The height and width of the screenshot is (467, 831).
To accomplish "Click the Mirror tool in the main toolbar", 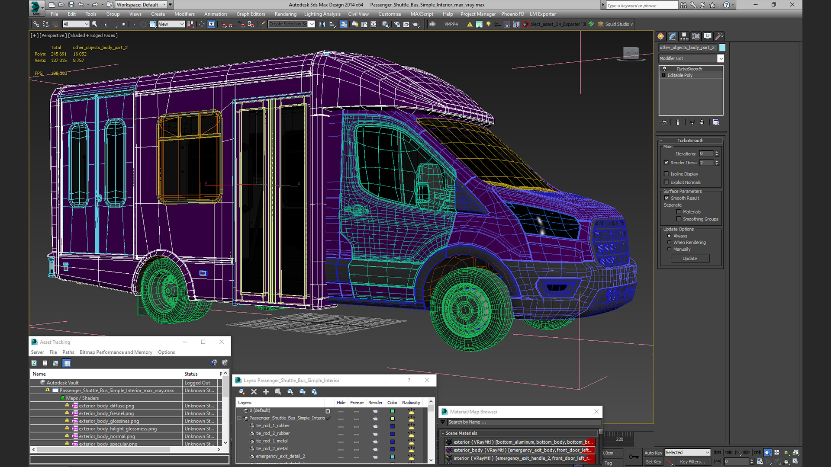I will coord(322,24).
